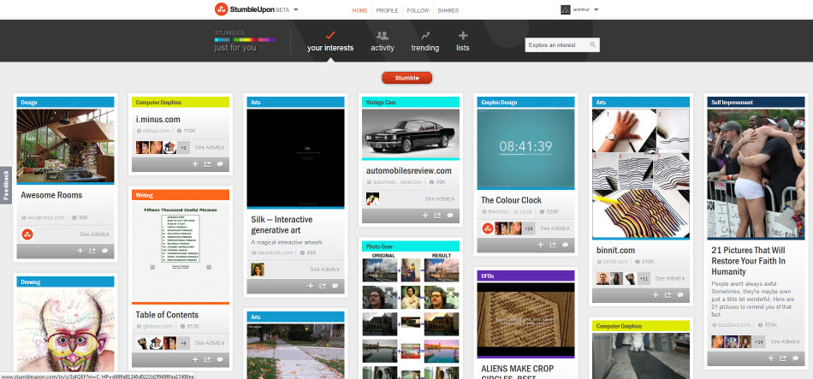Screen dimensions: 813x379
Task: Add automobilesreview.com to a list
Action: pos(425,216)
